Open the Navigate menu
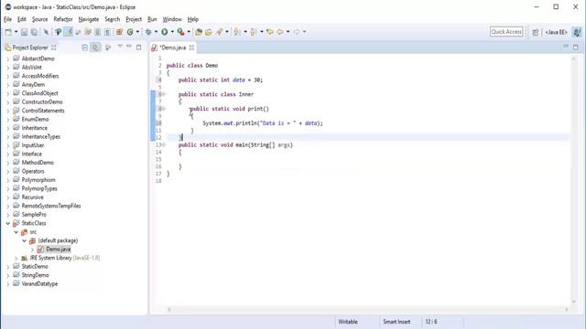The width and height of the screenshot is (586, 329). tap(89, 19)
